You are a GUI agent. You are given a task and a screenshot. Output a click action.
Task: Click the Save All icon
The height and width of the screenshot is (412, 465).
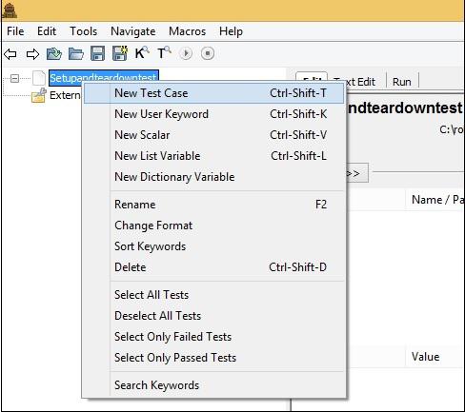coord(120,53)
